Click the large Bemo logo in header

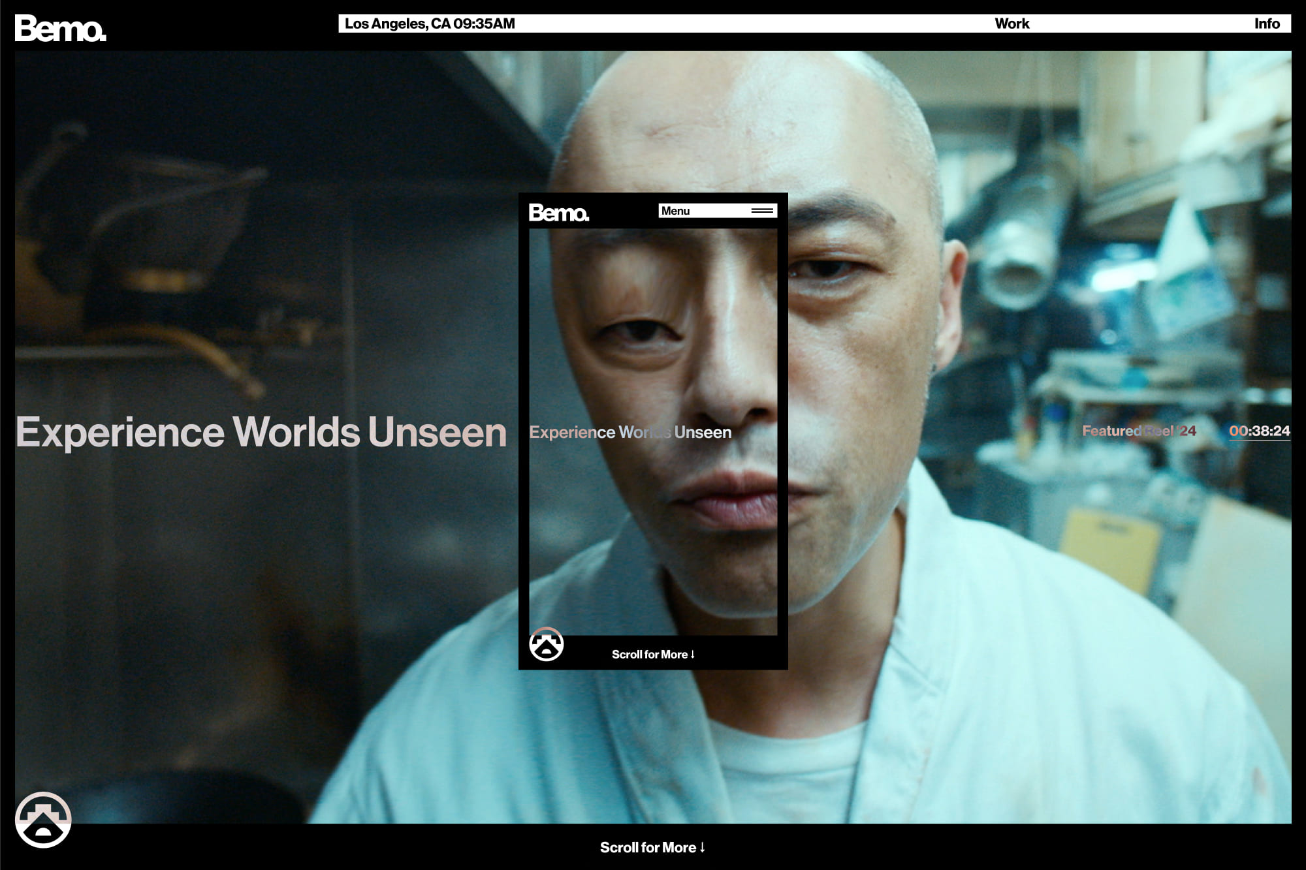pyautogui.click(x=60, y=29)
